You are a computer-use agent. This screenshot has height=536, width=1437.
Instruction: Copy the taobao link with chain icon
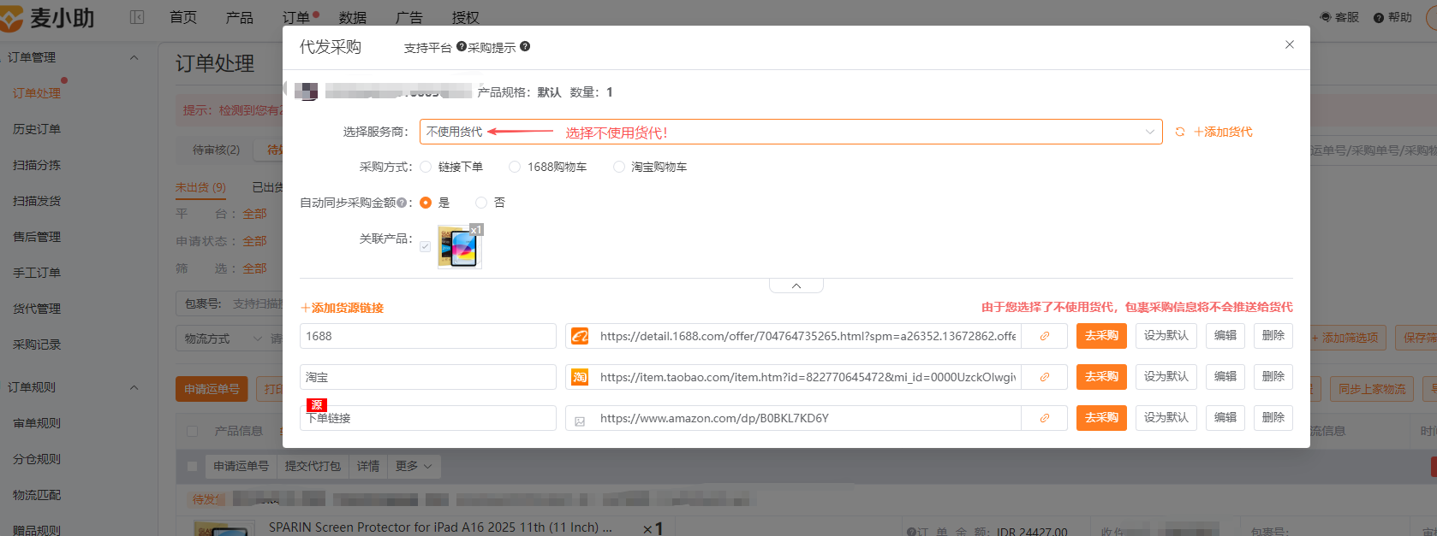click(1045, 377)
